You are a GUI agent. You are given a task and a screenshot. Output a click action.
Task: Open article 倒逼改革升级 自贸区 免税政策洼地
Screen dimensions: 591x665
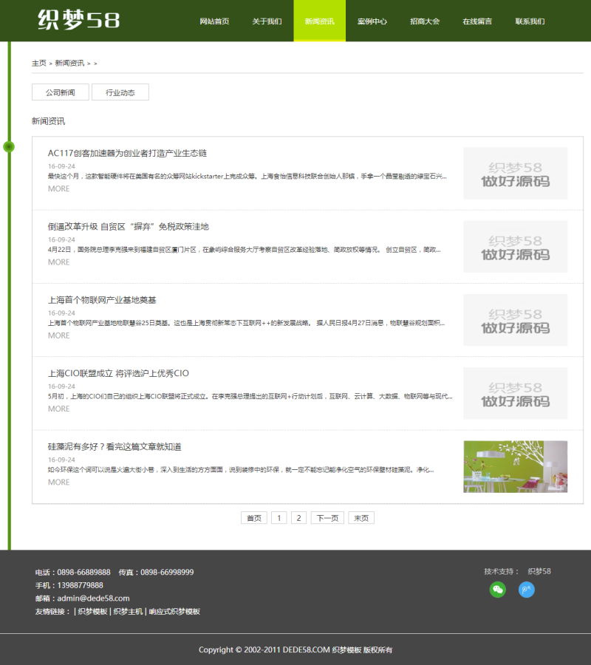pyautogui.click(x=129, y=227)
